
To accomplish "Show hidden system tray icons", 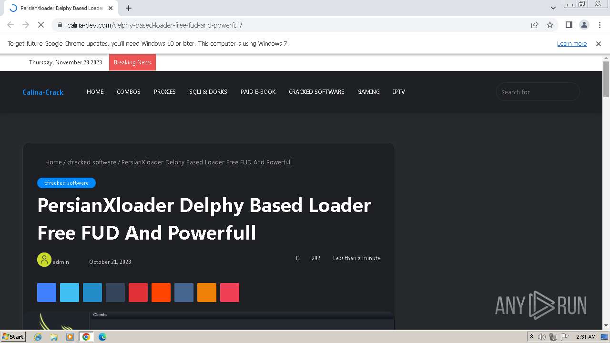I will click(531, 337).
